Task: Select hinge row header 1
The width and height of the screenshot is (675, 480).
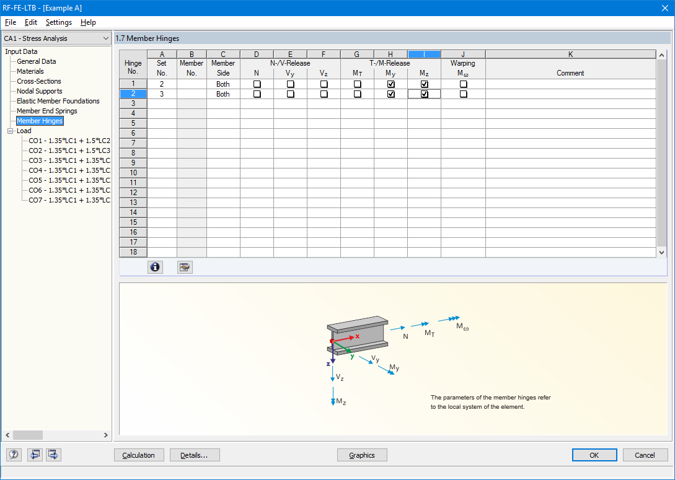Action: click(x=133, y=84)
